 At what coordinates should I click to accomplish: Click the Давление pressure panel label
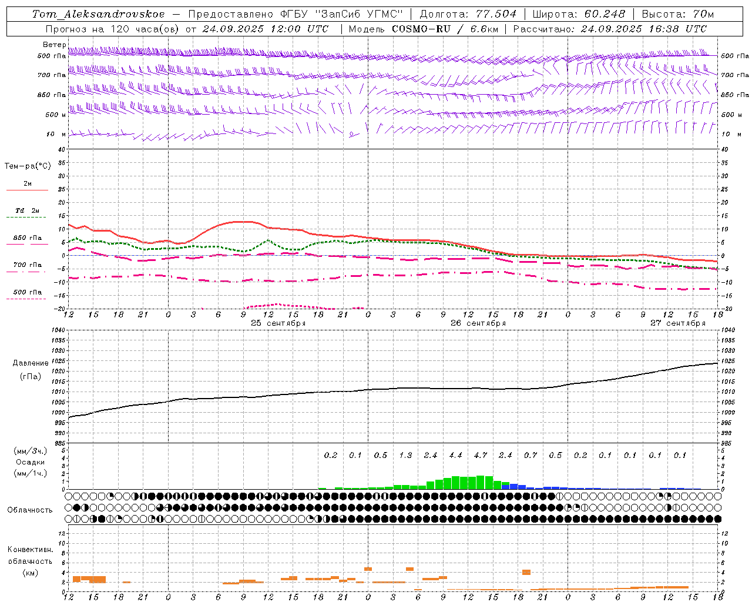pos(31,363)
